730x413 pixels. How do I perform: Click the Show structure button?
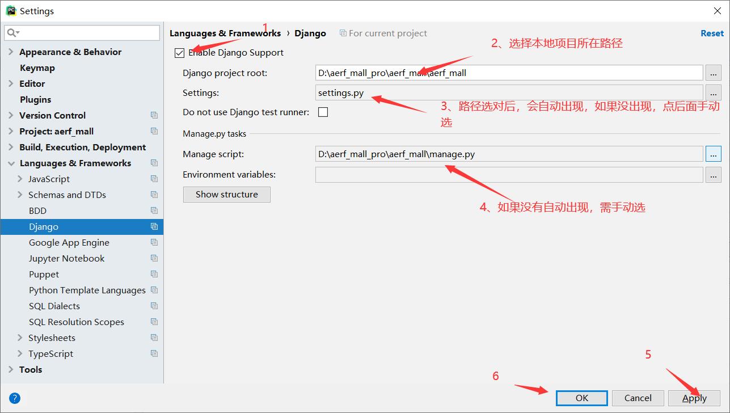227,194
